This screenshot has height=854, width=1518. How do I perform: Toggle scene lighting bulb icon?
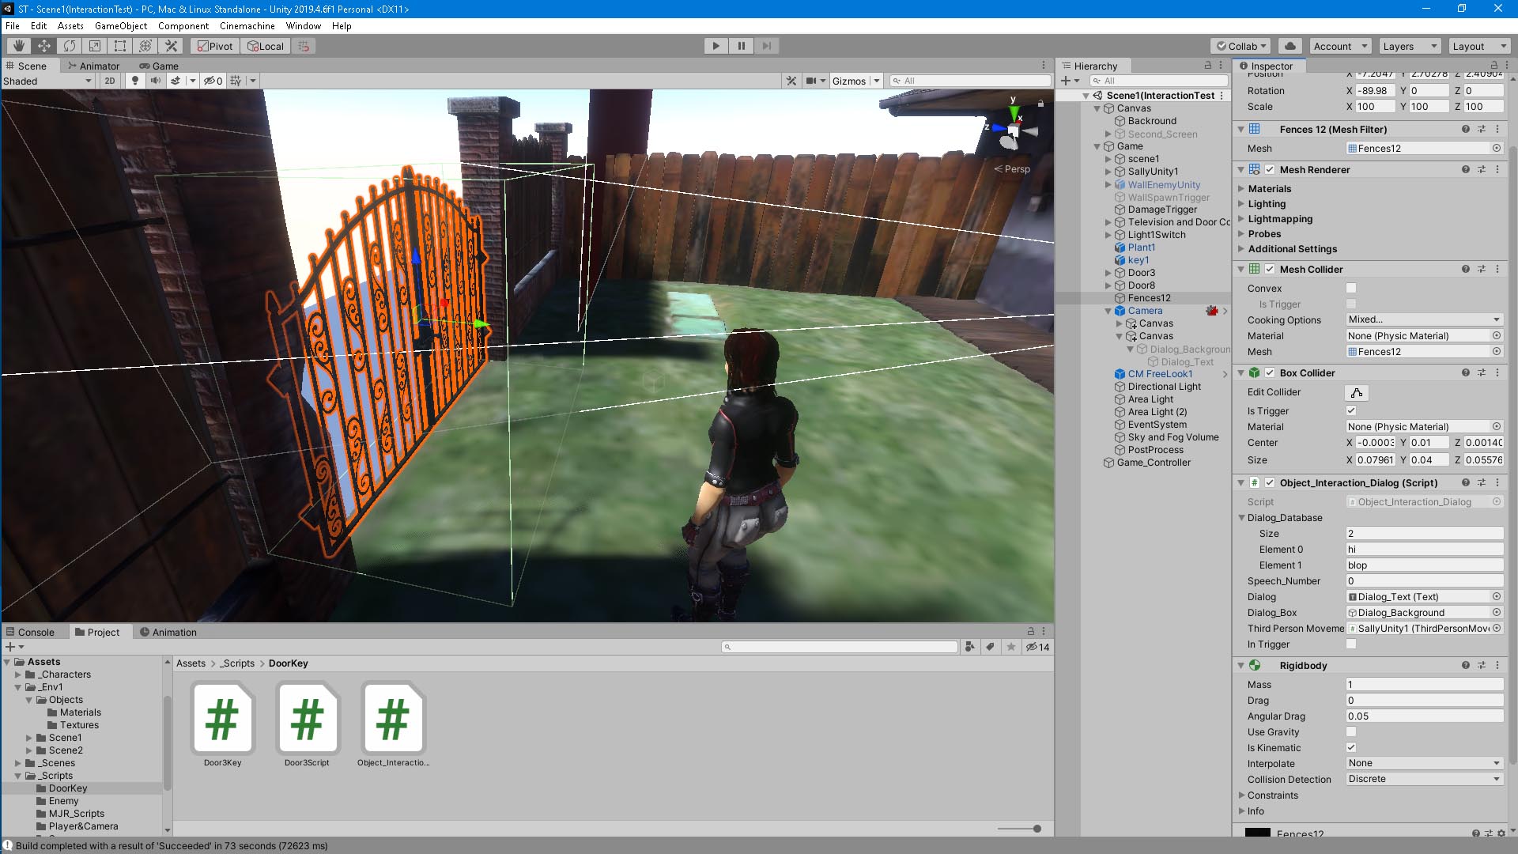135,81
